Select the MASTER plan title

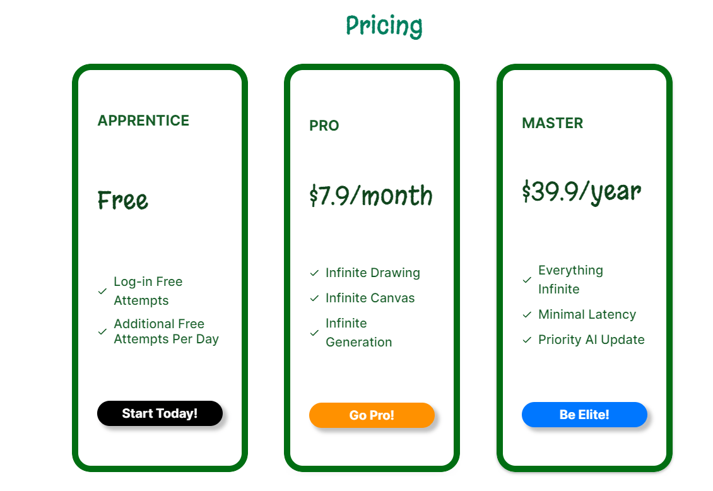[552, 123]
